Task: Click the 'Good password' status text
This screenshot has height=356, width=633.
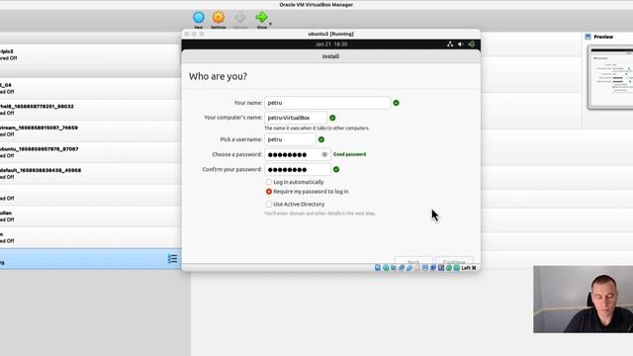Action: pos(349,154)
